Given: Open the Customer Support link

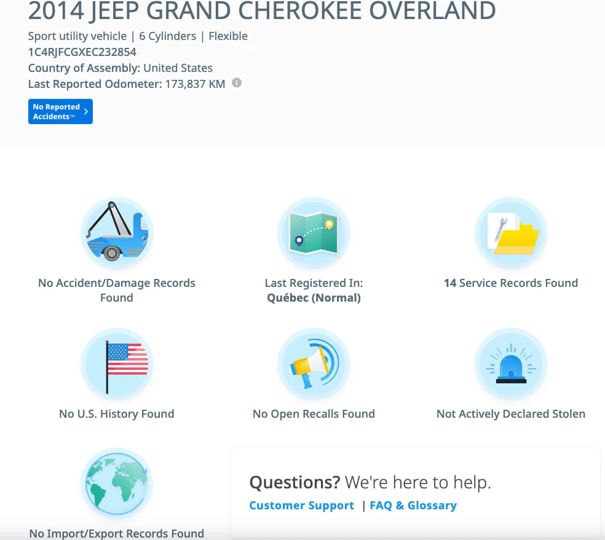Looking at the screenshot, I should point(301,506).
